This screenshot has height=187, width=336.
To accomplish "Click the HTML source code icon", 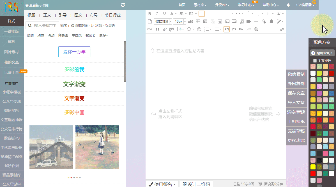I will click(149, 29).
